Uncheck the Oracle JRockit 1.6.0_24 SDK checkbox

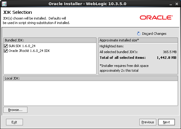click(6, 51)
